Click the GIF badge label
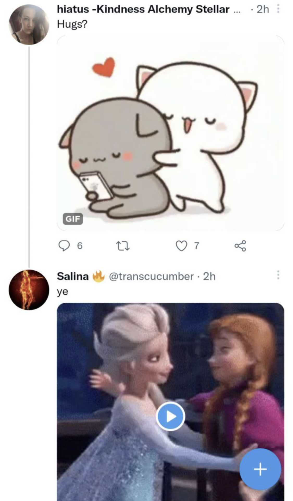Image resolution: width=293 pixels, height=501 pixels. (x=73, y=219)
